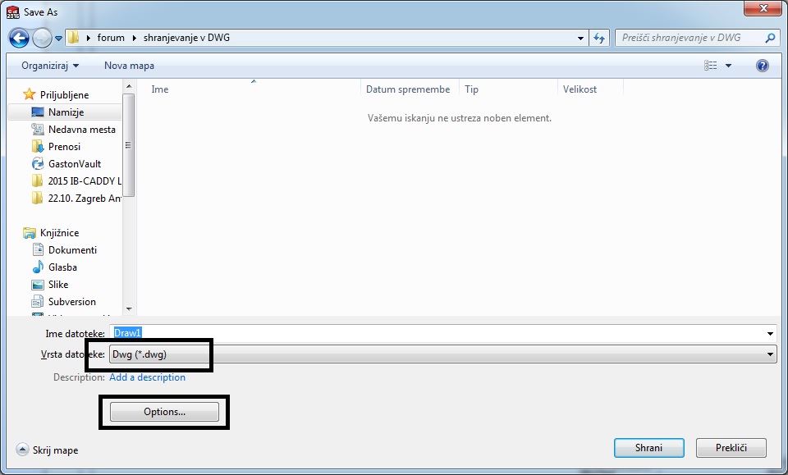Open the Dokumenti library
The height and width of the screenshot is (475, 788).
coord(72,250)
